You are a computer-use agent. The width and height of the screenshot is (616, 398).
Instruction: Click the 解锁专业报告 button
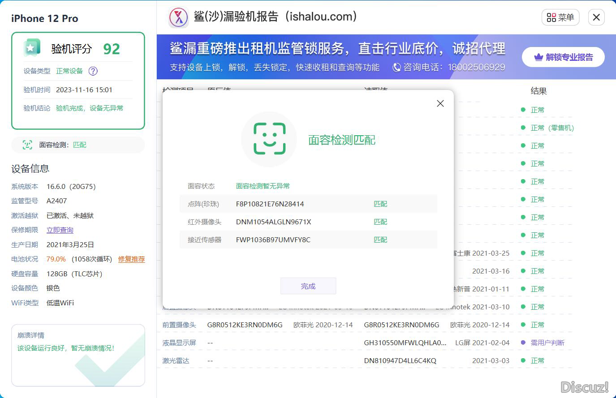pos(563,57)
